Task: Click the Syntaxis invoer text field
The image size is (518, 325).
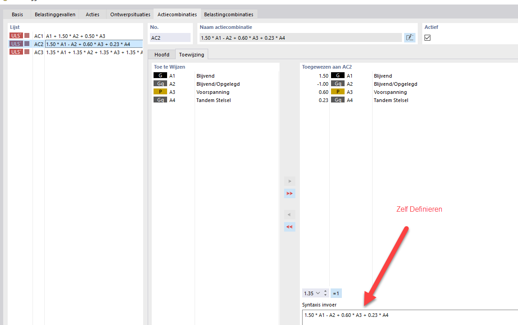Action: 410,317
